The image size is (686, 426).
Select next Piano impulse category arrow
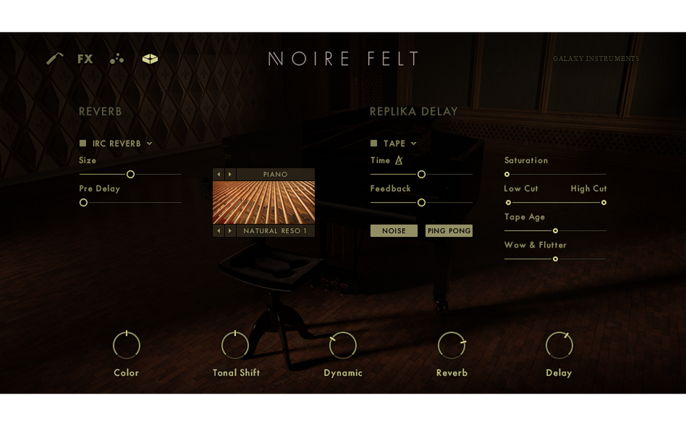230,174
